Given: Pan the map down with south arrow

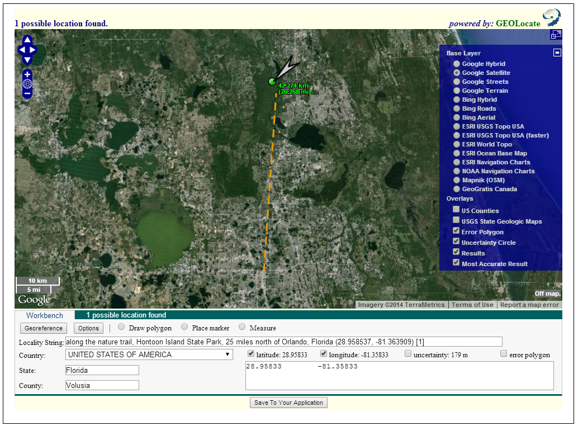Looking at the screenshot, I should 27,59.
